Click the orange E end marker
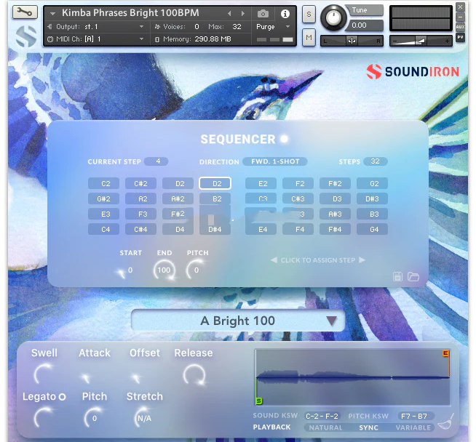476x442 pixels. click(x=445, y=353)
